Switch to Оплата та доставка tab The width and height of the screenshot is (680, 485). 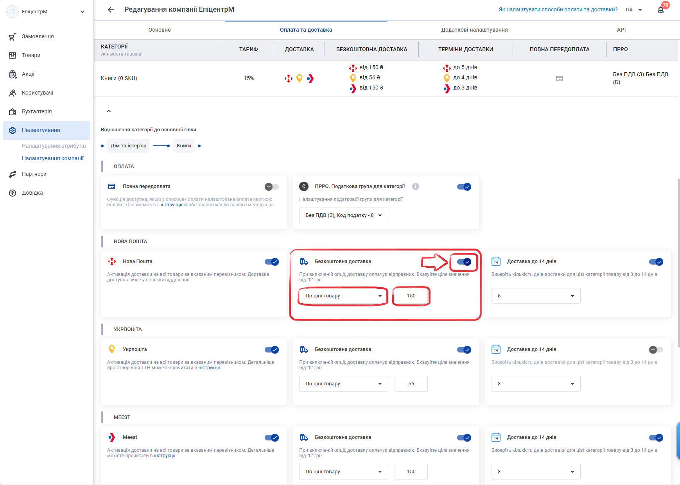pyautogui.click(x=306, y=30)
